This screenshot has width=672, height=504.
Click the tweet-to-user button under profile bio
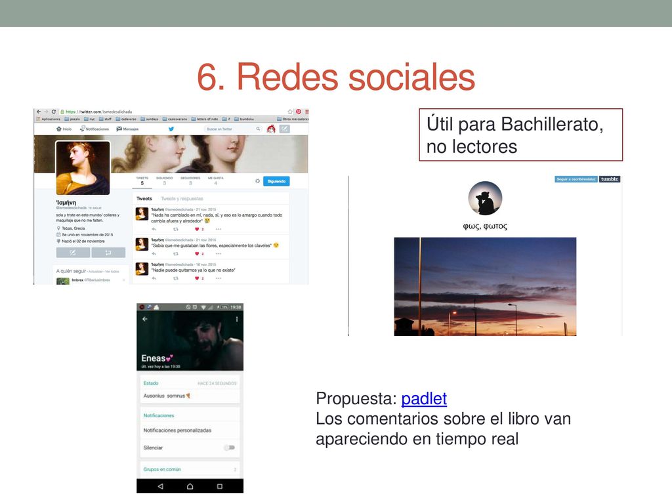(x=73, y=253)
